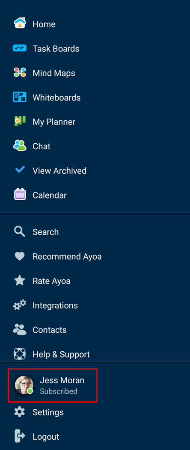This screenshot has width=190, height=450.
Task: Select the purple Calendar icon
Action: click(x=20, y=195)
